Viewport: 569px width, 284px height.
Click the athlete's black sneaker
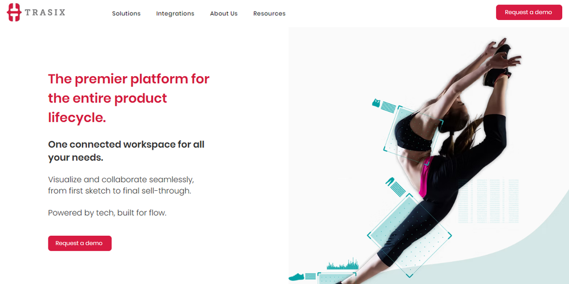498,66
